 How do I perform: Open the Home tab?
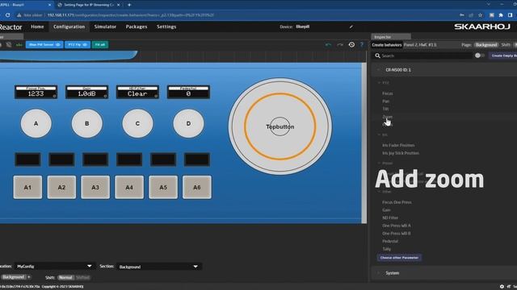tap(37, 27)
